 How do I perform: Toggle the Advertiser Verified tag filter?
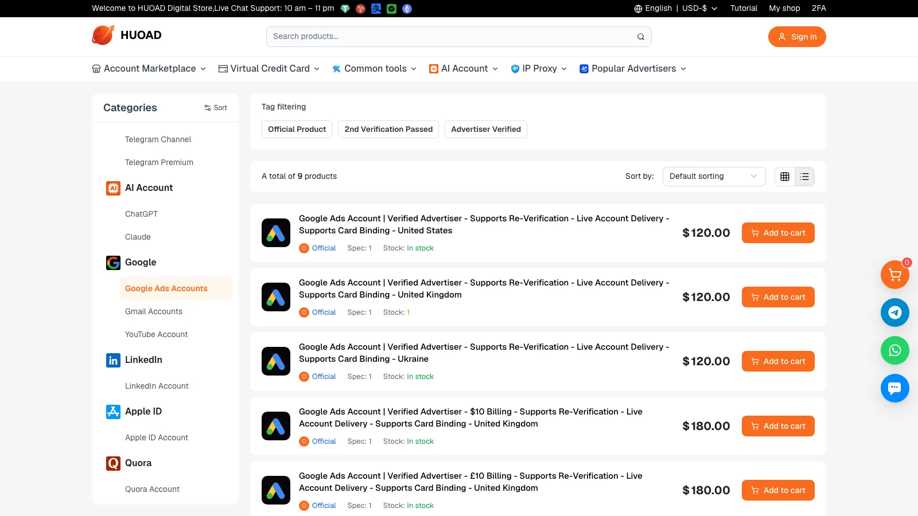[486, 130]
